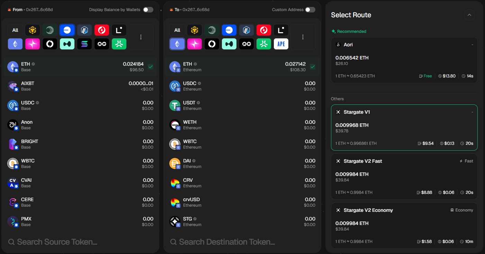The image size is (485, 254).
Task: Open the more chains menu in From panel
Action: point(141,37)
